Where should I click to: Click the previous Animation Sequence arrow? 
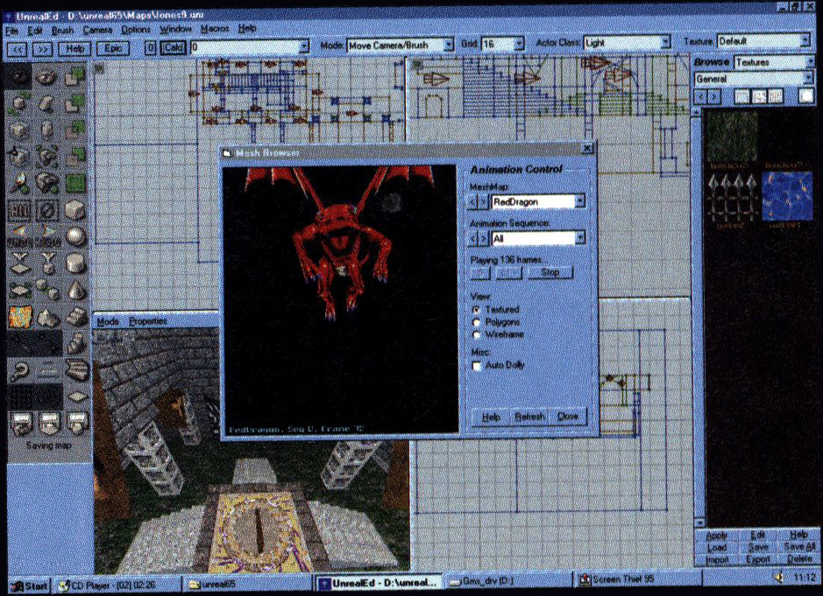click(472, 239)
